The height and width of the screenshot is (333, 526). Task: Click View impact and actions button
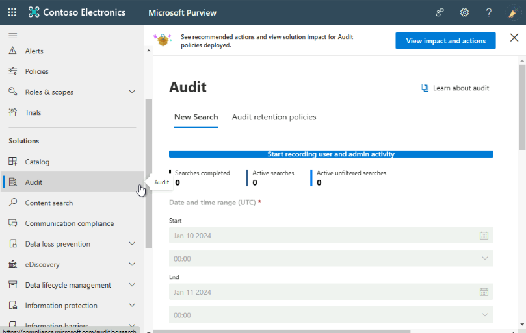[445, 41]
